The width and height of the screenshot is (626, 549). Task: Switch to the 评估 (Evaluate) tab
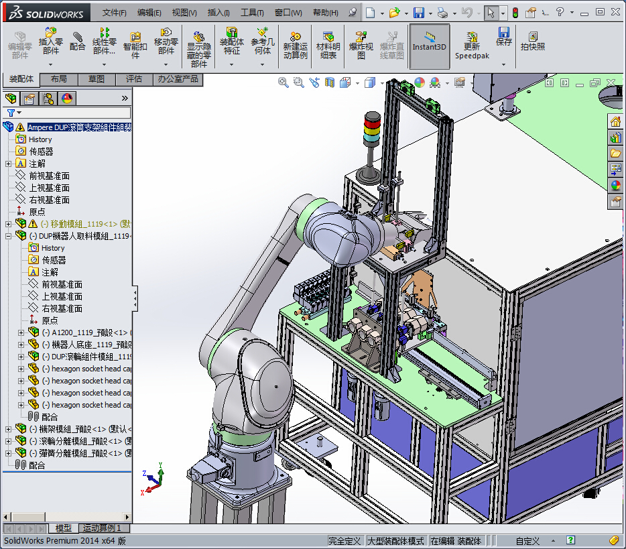pyautogui.click(x=134, y=79)
